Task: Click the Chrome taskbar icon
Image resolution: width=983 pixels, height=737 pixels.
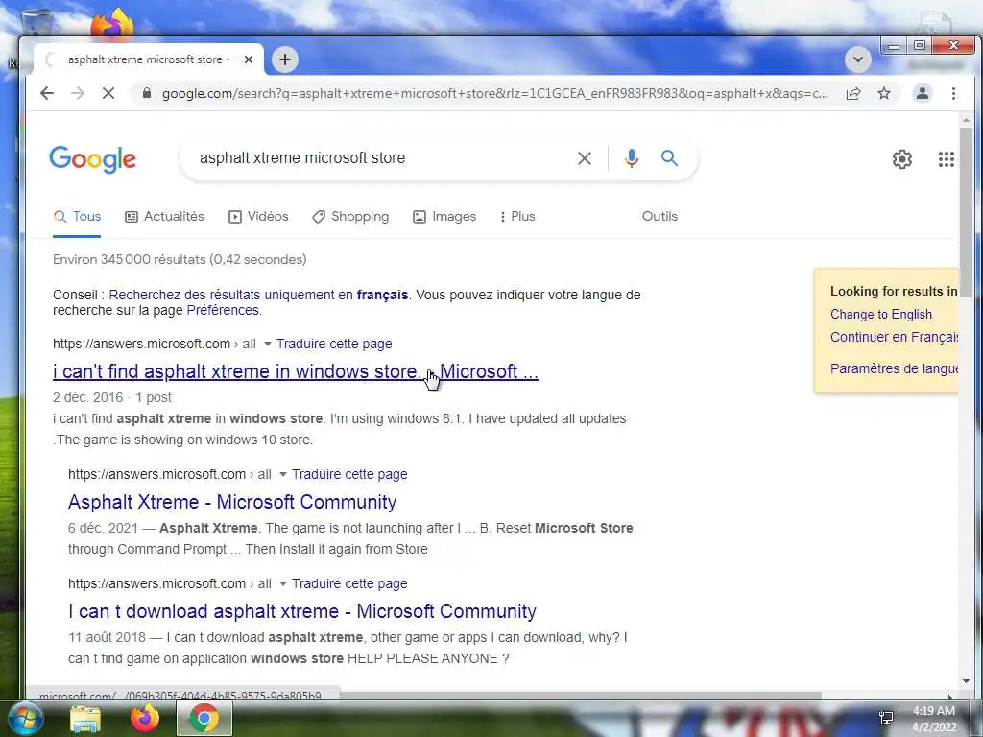Action: pyautogui.click(x=204, y=718)
